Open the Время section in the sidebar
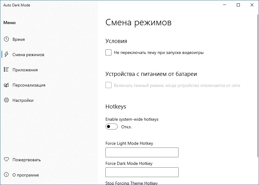This screenshot has height=185, width=259. click(x=19, y=39)
